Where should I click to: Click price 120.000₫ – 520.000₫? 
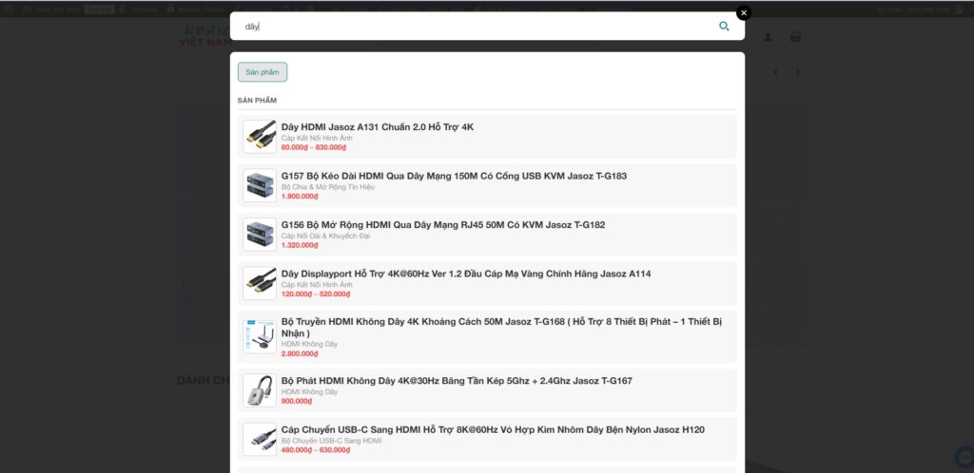click(316, 294)
